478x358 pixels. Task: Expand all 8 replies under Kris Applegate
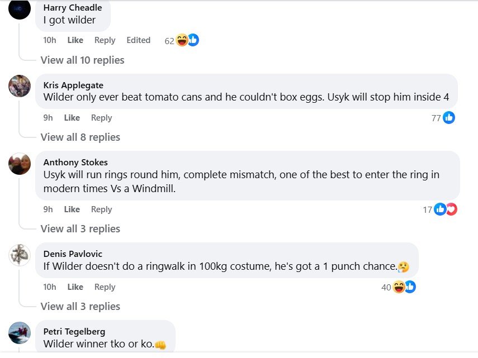[80, 137]
